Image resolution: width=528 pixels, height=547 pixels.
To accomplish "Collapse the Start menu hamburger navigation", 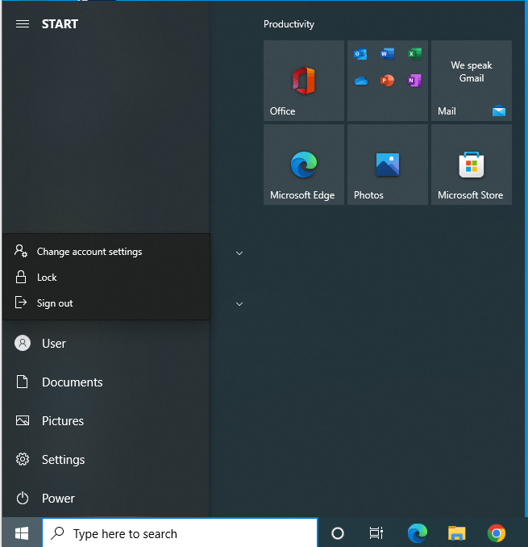I will [x=23, y=24].
